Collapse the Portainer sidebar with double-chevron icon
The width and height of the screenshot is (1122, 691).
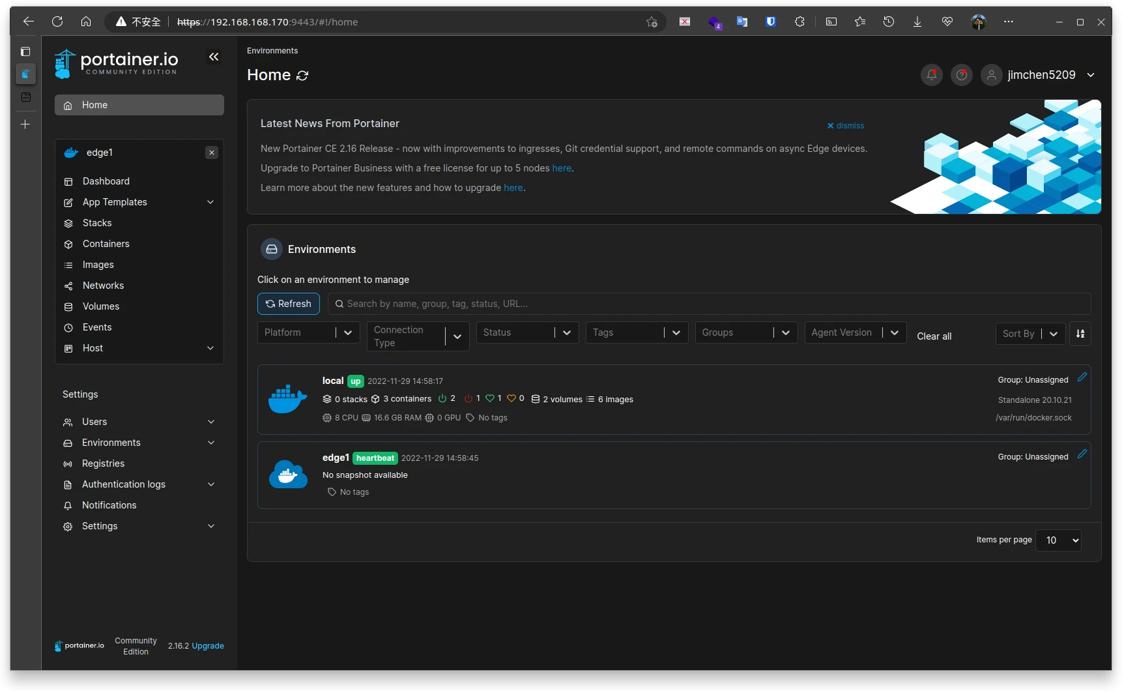click(214, 57)
